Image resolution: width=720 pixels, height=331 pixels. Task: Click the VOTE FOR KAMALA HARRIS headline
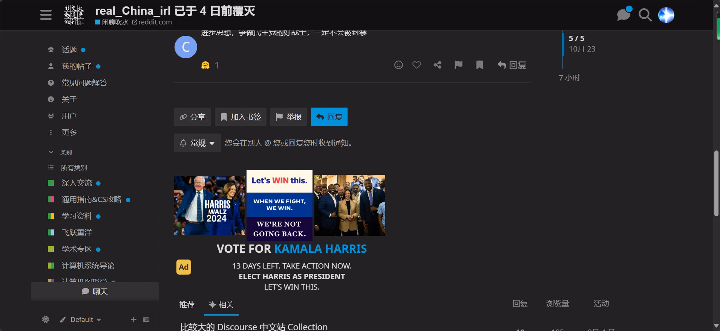pyautogui.click(x=292, y=249)
